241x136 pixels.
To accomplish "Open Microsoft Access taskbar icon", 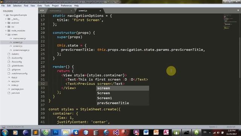I will pos(166,133).
